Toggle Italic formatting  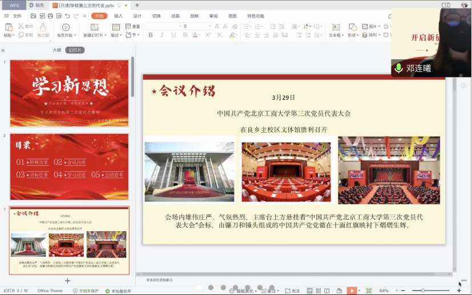(x=162, y=35)
